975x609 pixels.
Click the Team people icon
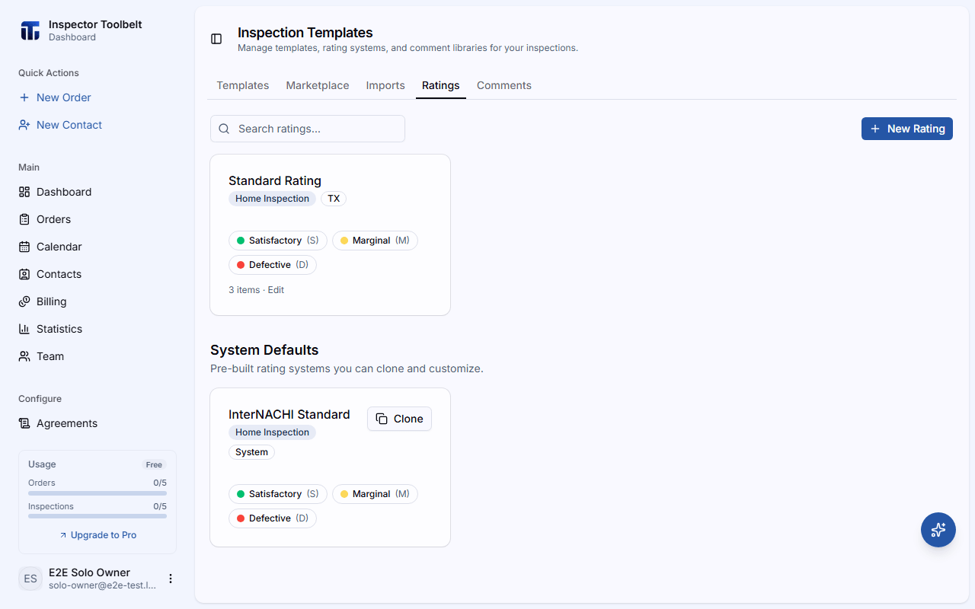pos(24,356)
